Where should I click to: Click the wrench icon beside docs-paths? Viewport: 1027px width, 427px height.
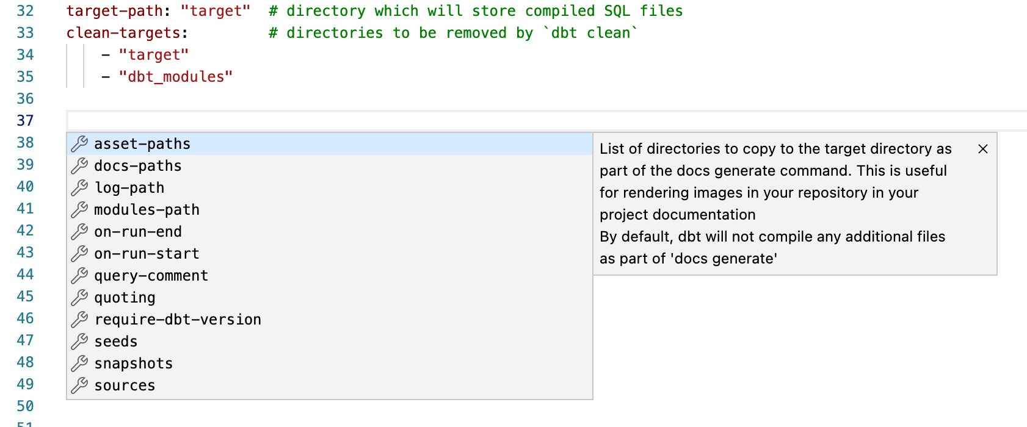(79, 166)
